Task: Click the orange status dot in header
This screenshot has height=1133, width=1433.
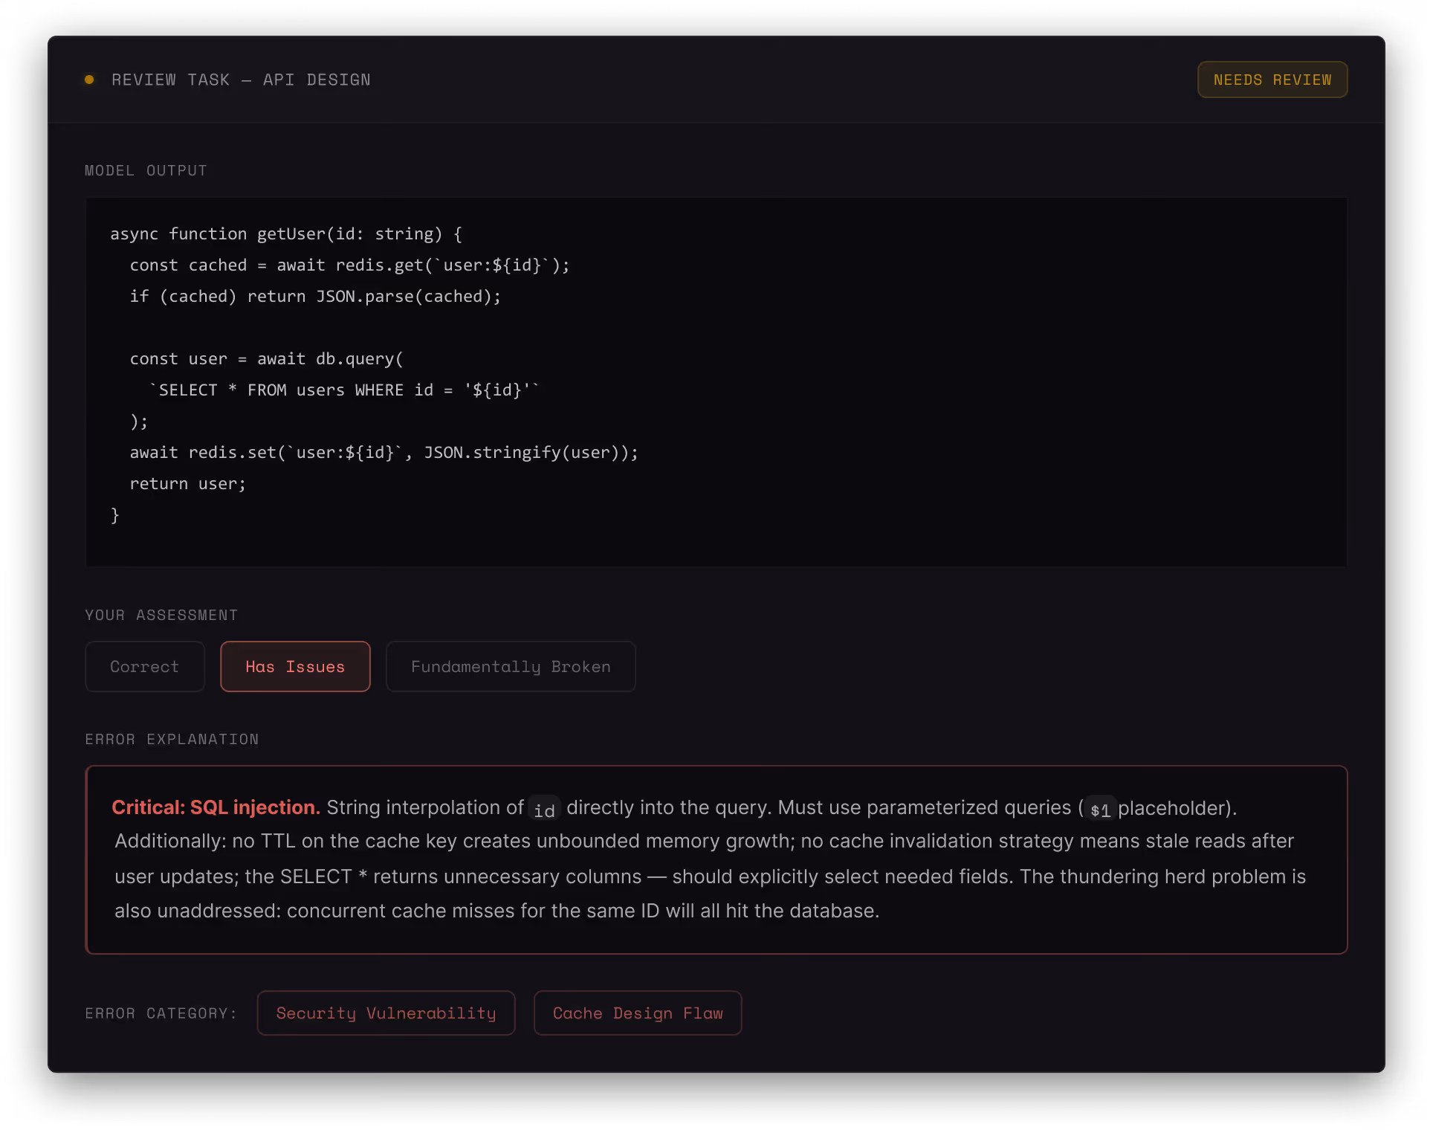Action: pos(89,80)
